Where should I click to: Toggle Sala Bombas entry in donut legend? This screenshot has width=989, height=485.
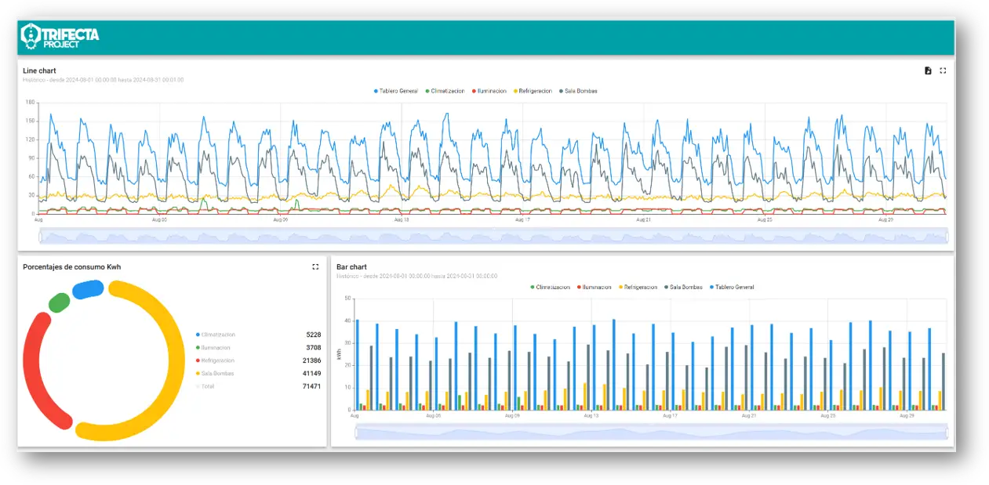(215, 373)
